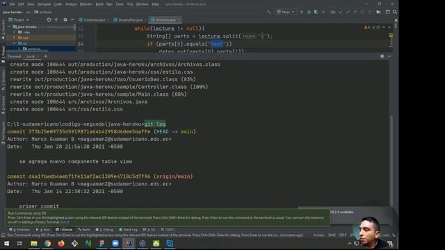Expand the out folder node

pos(15,37)
